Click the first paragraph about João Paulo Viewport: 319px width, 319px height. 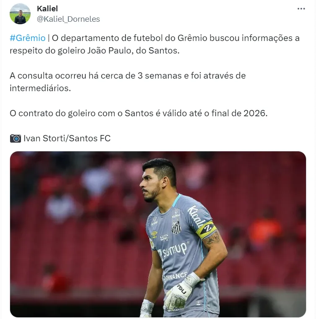pyautogui.click(x=155, y=44)
